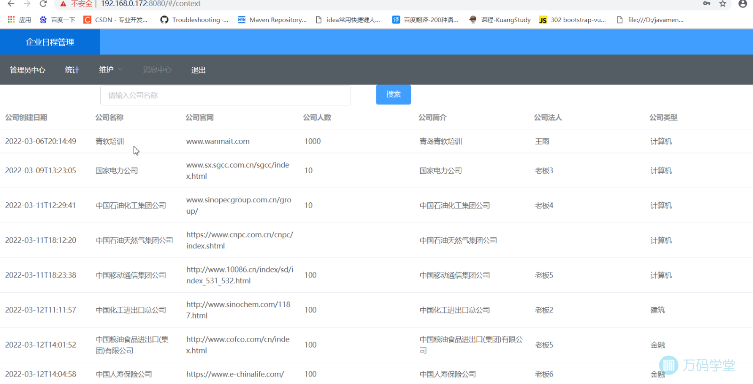The height and width of the screenshot is (384, 753).
Task: Open the Apps grid bookmark
Action: [x=19, y=20]
